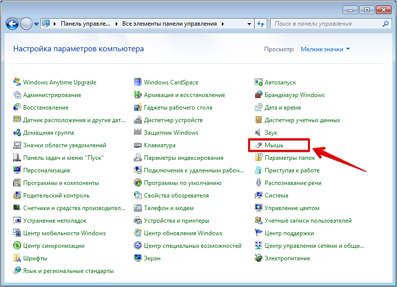
Task: Open Система link
Action: (x=276, y=195)
